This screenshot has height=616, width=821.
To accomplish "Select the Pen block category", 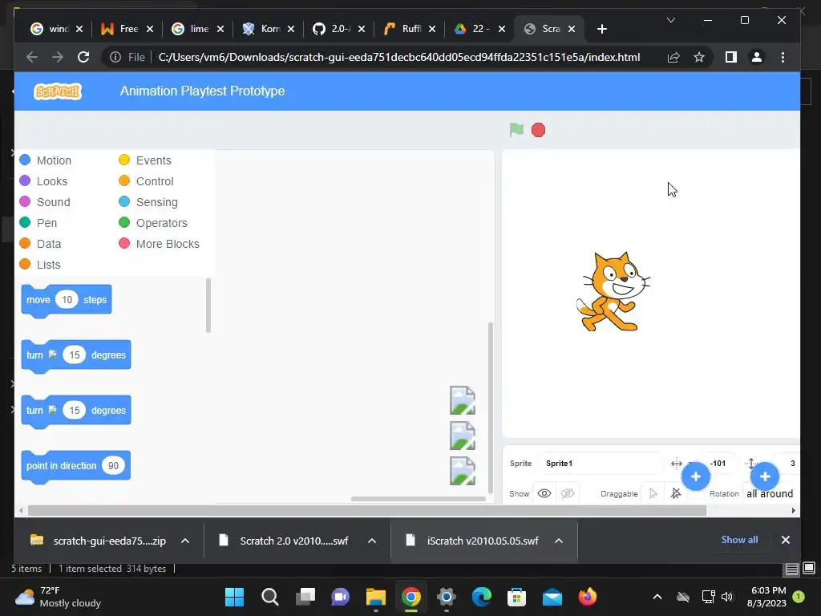I will click(x=38, y=223).
